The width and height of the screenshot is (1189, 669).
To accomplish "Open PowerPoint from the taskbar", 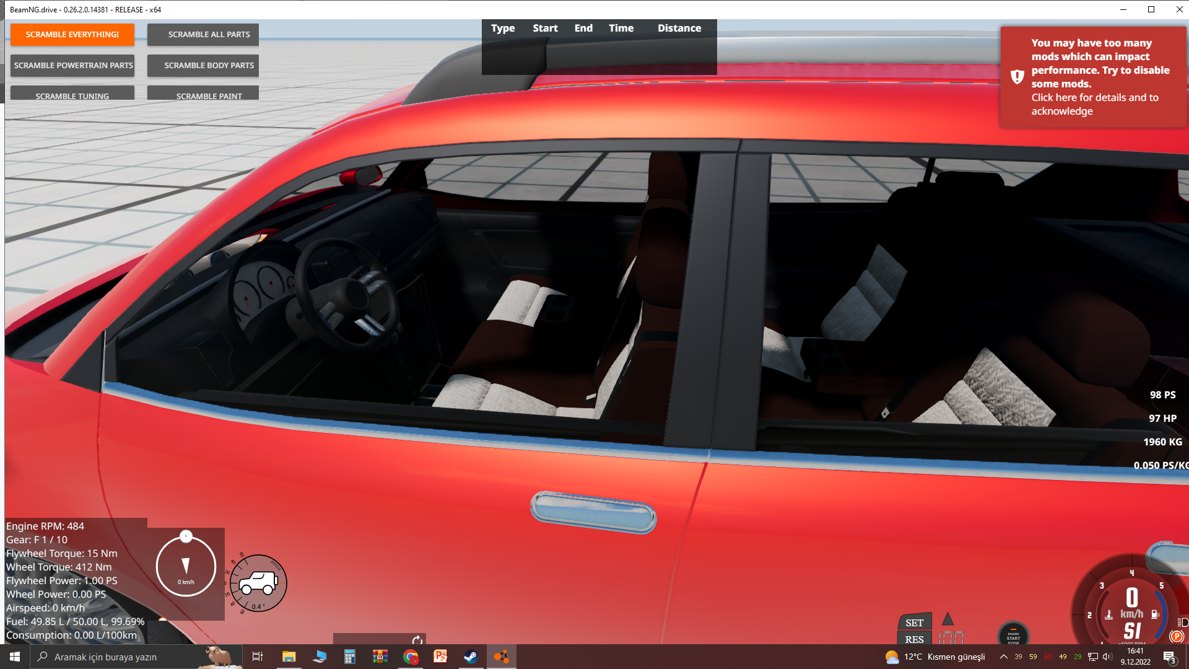I will coord(440,657).
